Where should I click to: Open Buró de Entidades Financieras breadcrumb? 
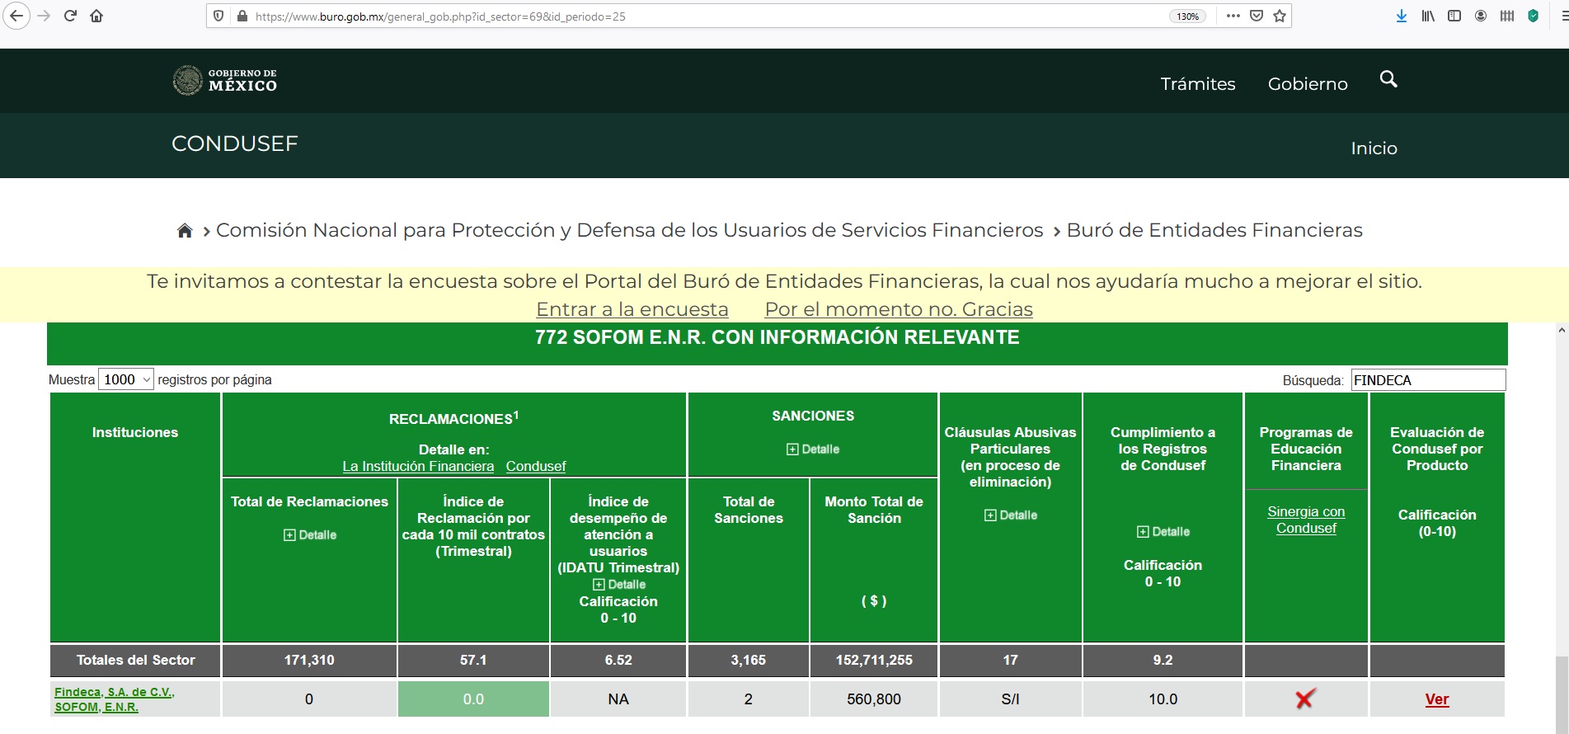1214,230
